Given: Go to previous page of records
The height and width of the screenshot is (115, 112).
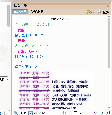Looking at the screenshot, I should point(70,113).
